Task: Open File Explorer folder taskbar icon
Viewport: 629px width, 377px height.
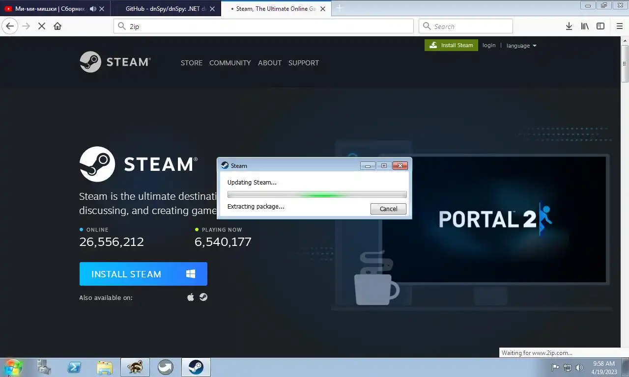Action: 105,367
